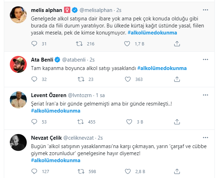Open #alkolümedokunma hashtag in Ata Benli's tweet

(x=162, y=68)
